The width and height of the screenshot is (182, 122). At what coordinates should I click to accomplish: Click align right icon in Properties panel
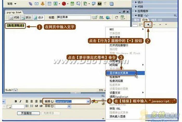tap(36, 101)
